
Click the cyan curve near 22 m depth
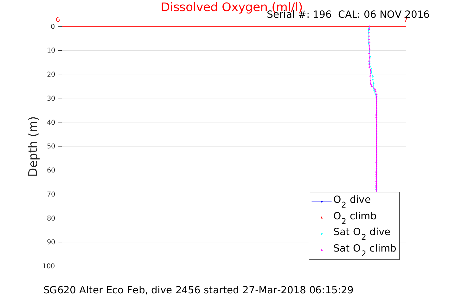pyautogui.click(x=373, y=79)
